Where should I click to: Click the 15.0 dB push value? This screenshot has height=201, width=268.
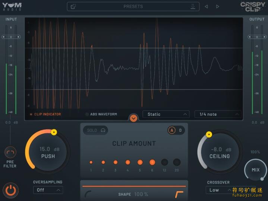point(50,149)
